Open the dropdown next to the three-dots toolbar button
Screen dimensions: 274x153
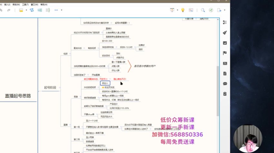tap(62, 10)
